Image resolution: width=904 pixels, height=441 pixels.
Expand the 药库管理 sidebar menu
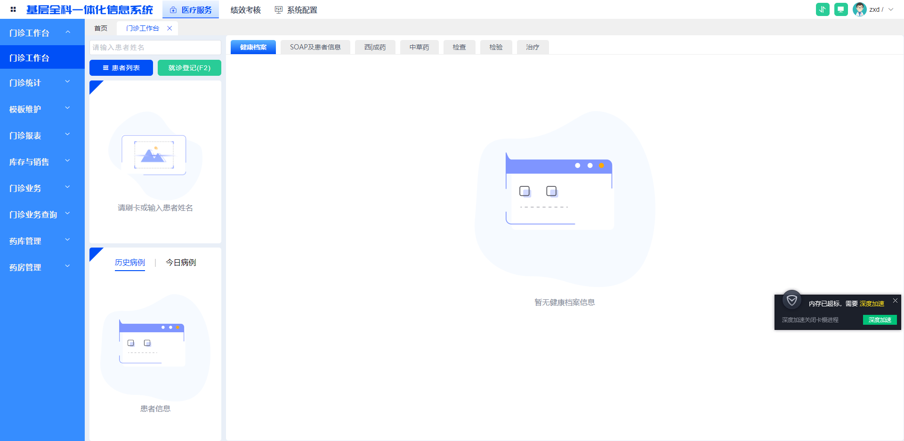(42, 241)
